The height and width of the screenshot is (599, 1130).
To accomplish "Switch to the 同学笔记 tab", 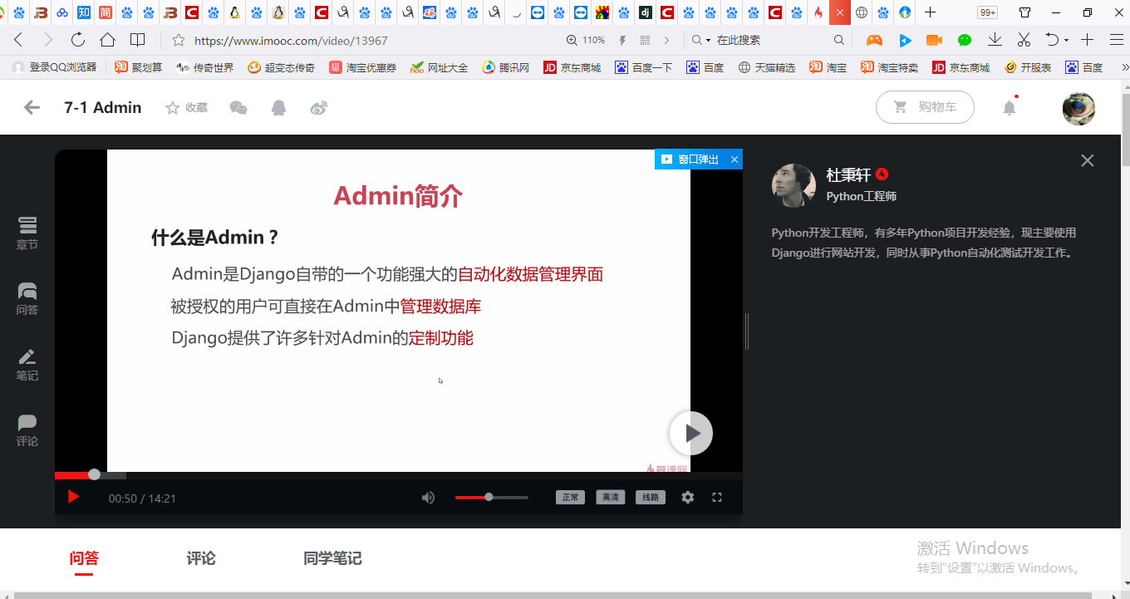I will tap(332, 558).
